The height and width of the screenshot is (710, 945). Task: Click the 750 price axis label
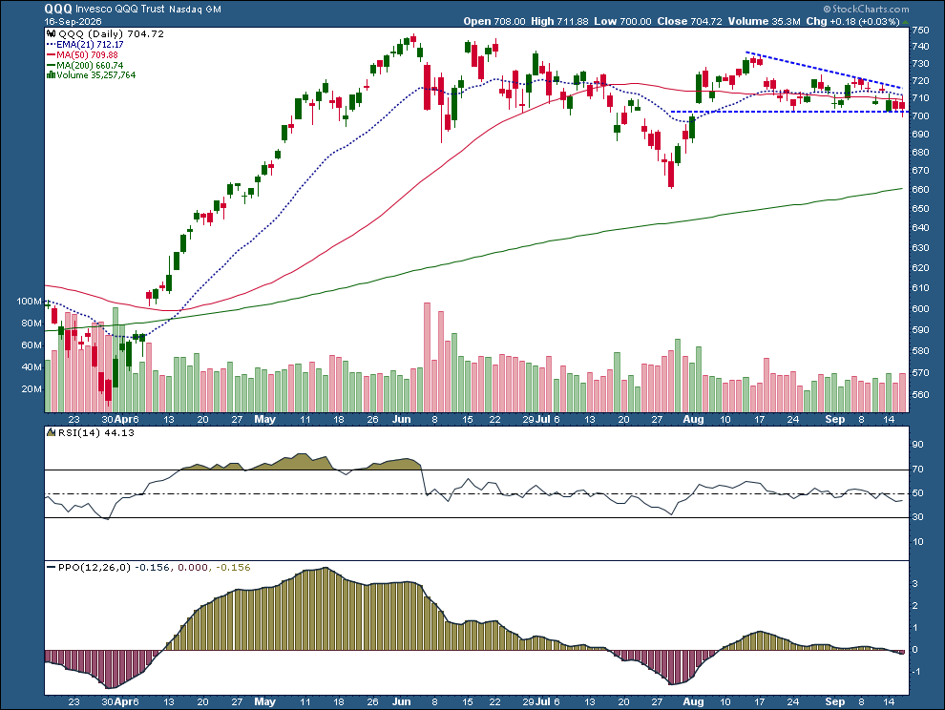point(920,30)
